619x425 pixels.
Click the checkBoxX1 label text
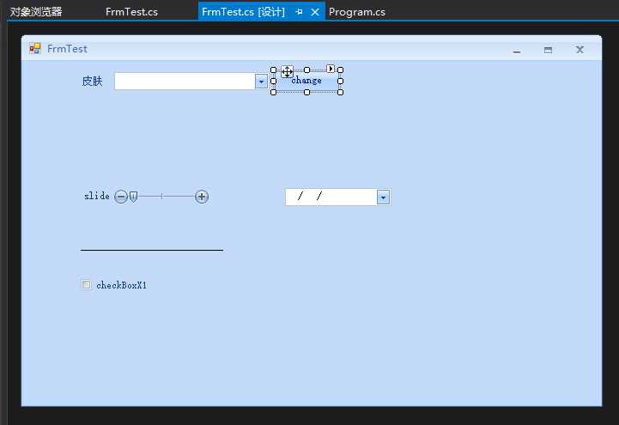pos(122,285)
